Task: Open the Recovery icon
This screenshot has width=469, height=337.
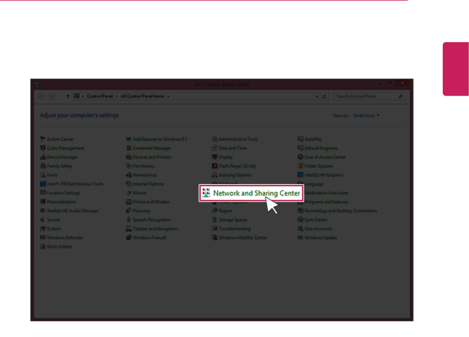Action: pos(129,210)
